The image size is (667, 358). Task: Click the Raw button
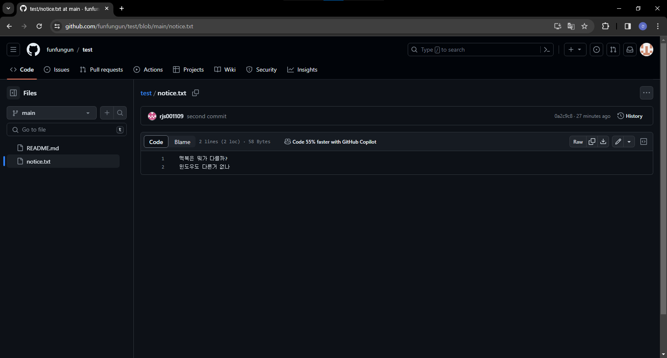[x=578, y=142]
